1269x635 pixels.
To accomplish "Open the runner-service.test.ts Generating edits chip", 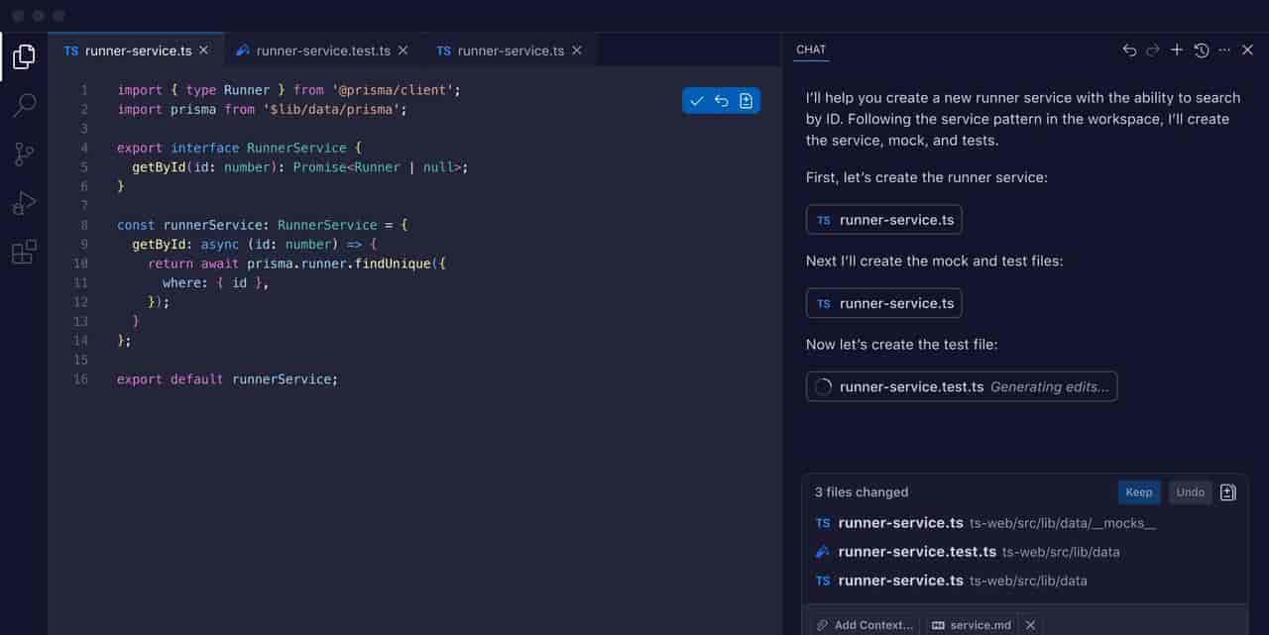I will pos(962,386).
